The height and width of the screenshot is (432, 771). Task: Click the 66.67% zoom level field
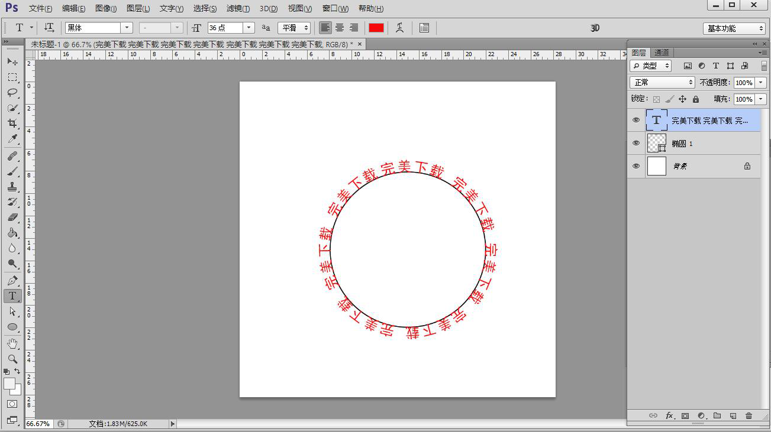point(38,424)
